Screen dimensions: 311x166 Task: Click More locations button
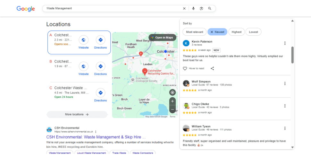tap(77, 115)
